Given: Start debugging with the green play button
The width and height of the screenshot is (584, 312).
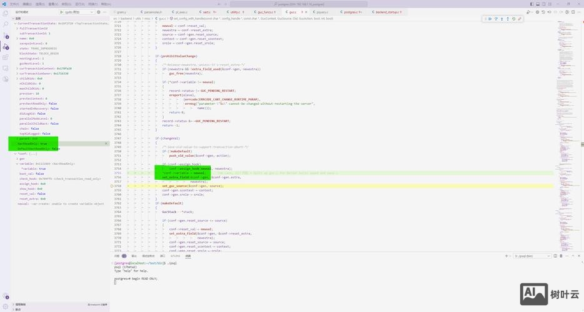Looking at the screenshot, I should 62,12.
